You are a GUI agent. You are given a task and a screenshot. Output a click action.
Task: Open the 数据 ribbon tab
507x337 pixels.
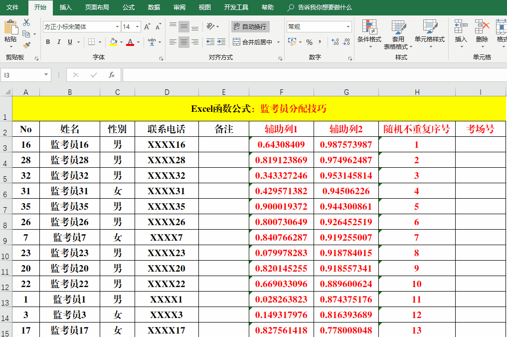click(154, 7)
